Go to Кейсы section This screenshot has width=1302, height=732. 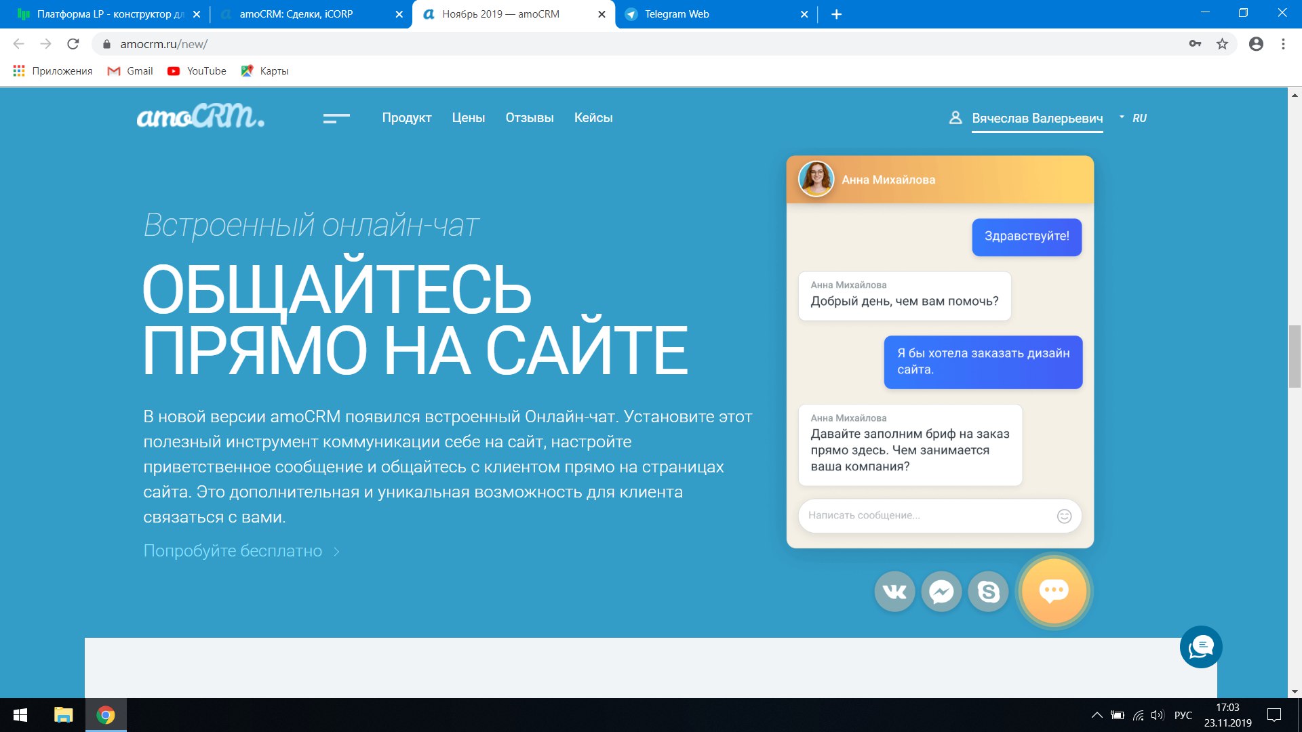(593, 117)
